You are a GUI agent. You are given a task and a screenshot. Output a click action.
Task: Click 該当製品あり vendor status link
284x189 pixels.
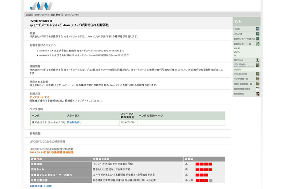(x=74, y=122)
